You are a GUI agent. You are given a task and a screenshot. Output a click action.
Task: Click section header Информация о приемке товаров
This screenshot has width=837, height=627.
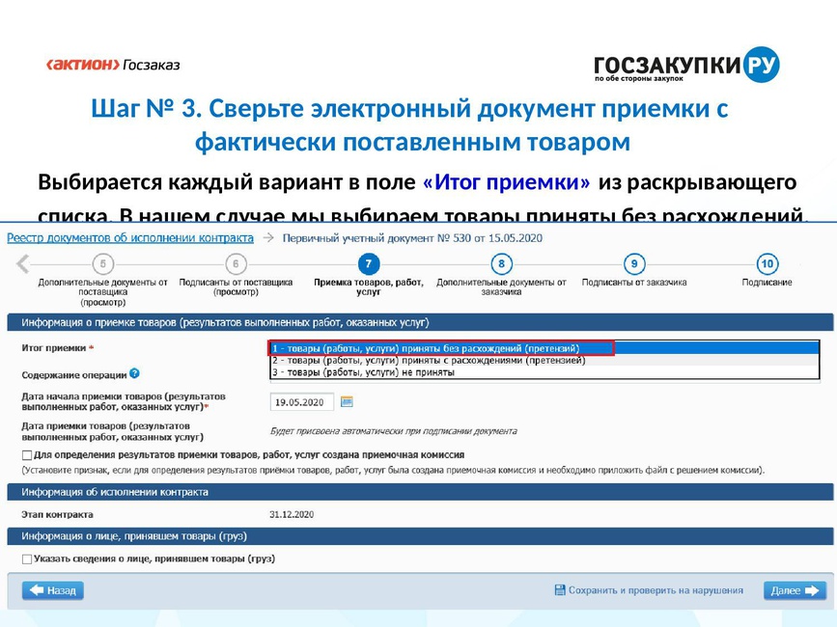[x=420, y=322]
